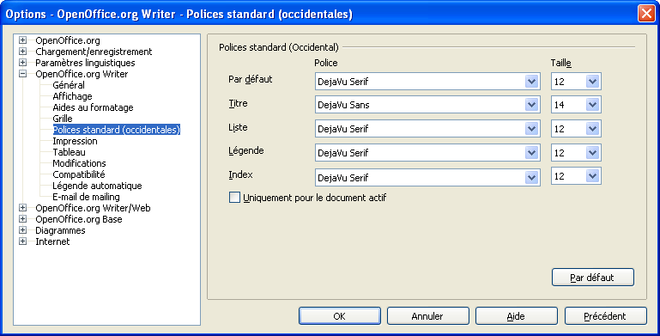Select Chargement/enregistrement label in tree

(x=94, y=52)
